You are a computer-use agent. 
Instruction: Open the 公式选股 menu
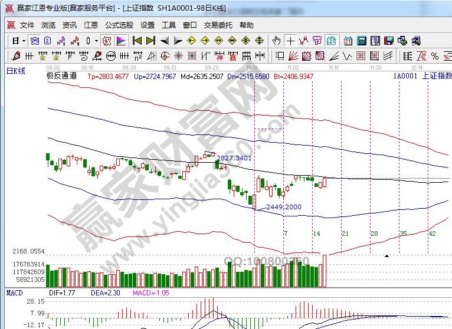tap(119, 25)
